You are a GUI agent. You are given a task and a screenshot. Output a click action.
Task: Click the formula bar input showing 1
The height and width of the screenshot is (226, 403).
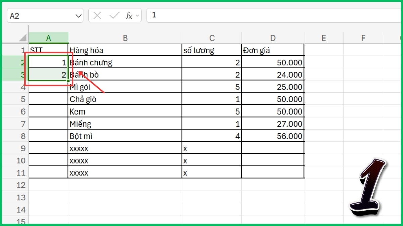click(275, 15)
